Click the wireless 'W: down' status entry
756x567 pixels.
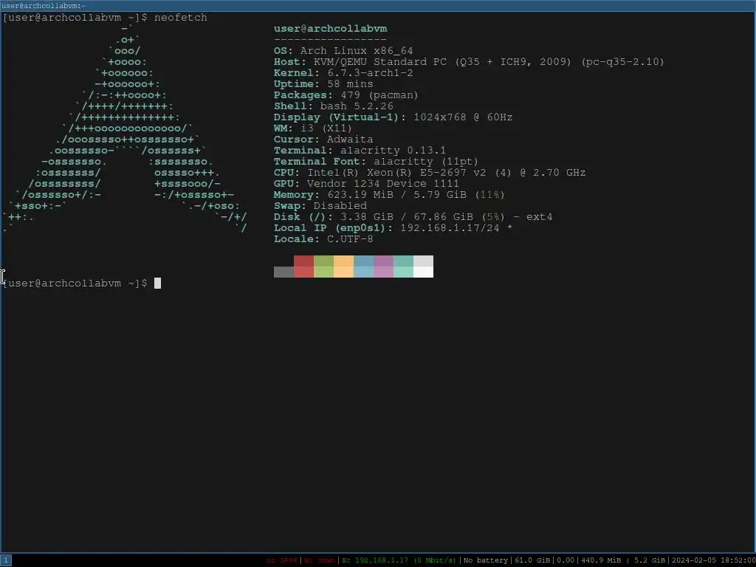click(319, 560)
